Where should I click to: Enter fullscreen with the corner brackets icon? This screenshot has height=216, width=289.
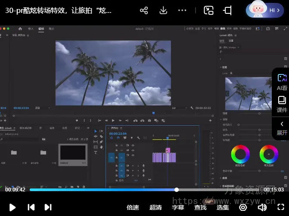[281, 207]
